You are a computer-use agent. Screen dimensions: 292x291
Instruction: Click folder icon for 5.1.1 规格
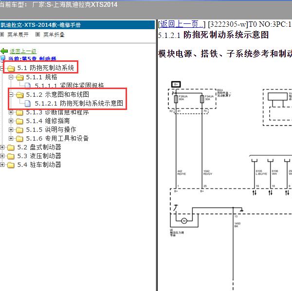pos(20,77)
